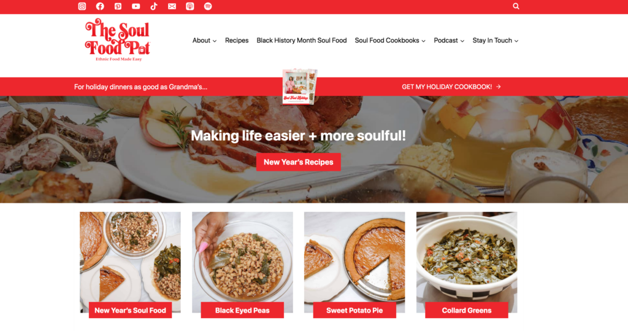Open the Pinterest social icon
This screenshot has height=331, width=628.
point(118,6)
